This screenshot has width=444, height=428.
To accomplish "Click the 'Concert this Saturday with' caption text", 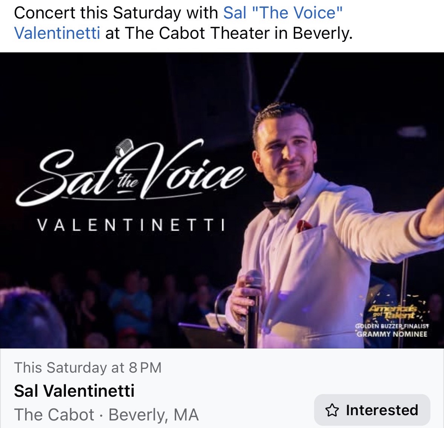I will (116, 13).
